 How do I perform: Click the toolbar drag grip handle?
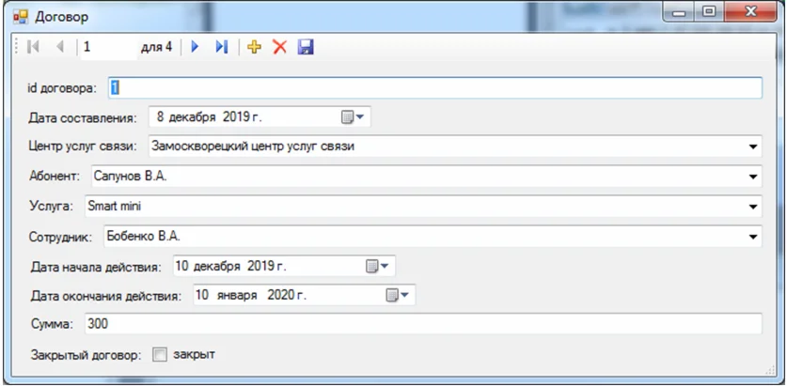16,47
